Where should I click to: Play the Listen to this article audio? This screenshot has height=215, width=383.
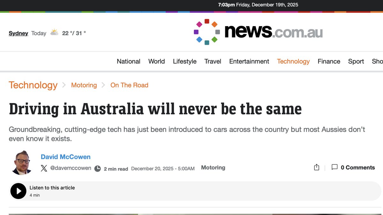tap(18, 191)
